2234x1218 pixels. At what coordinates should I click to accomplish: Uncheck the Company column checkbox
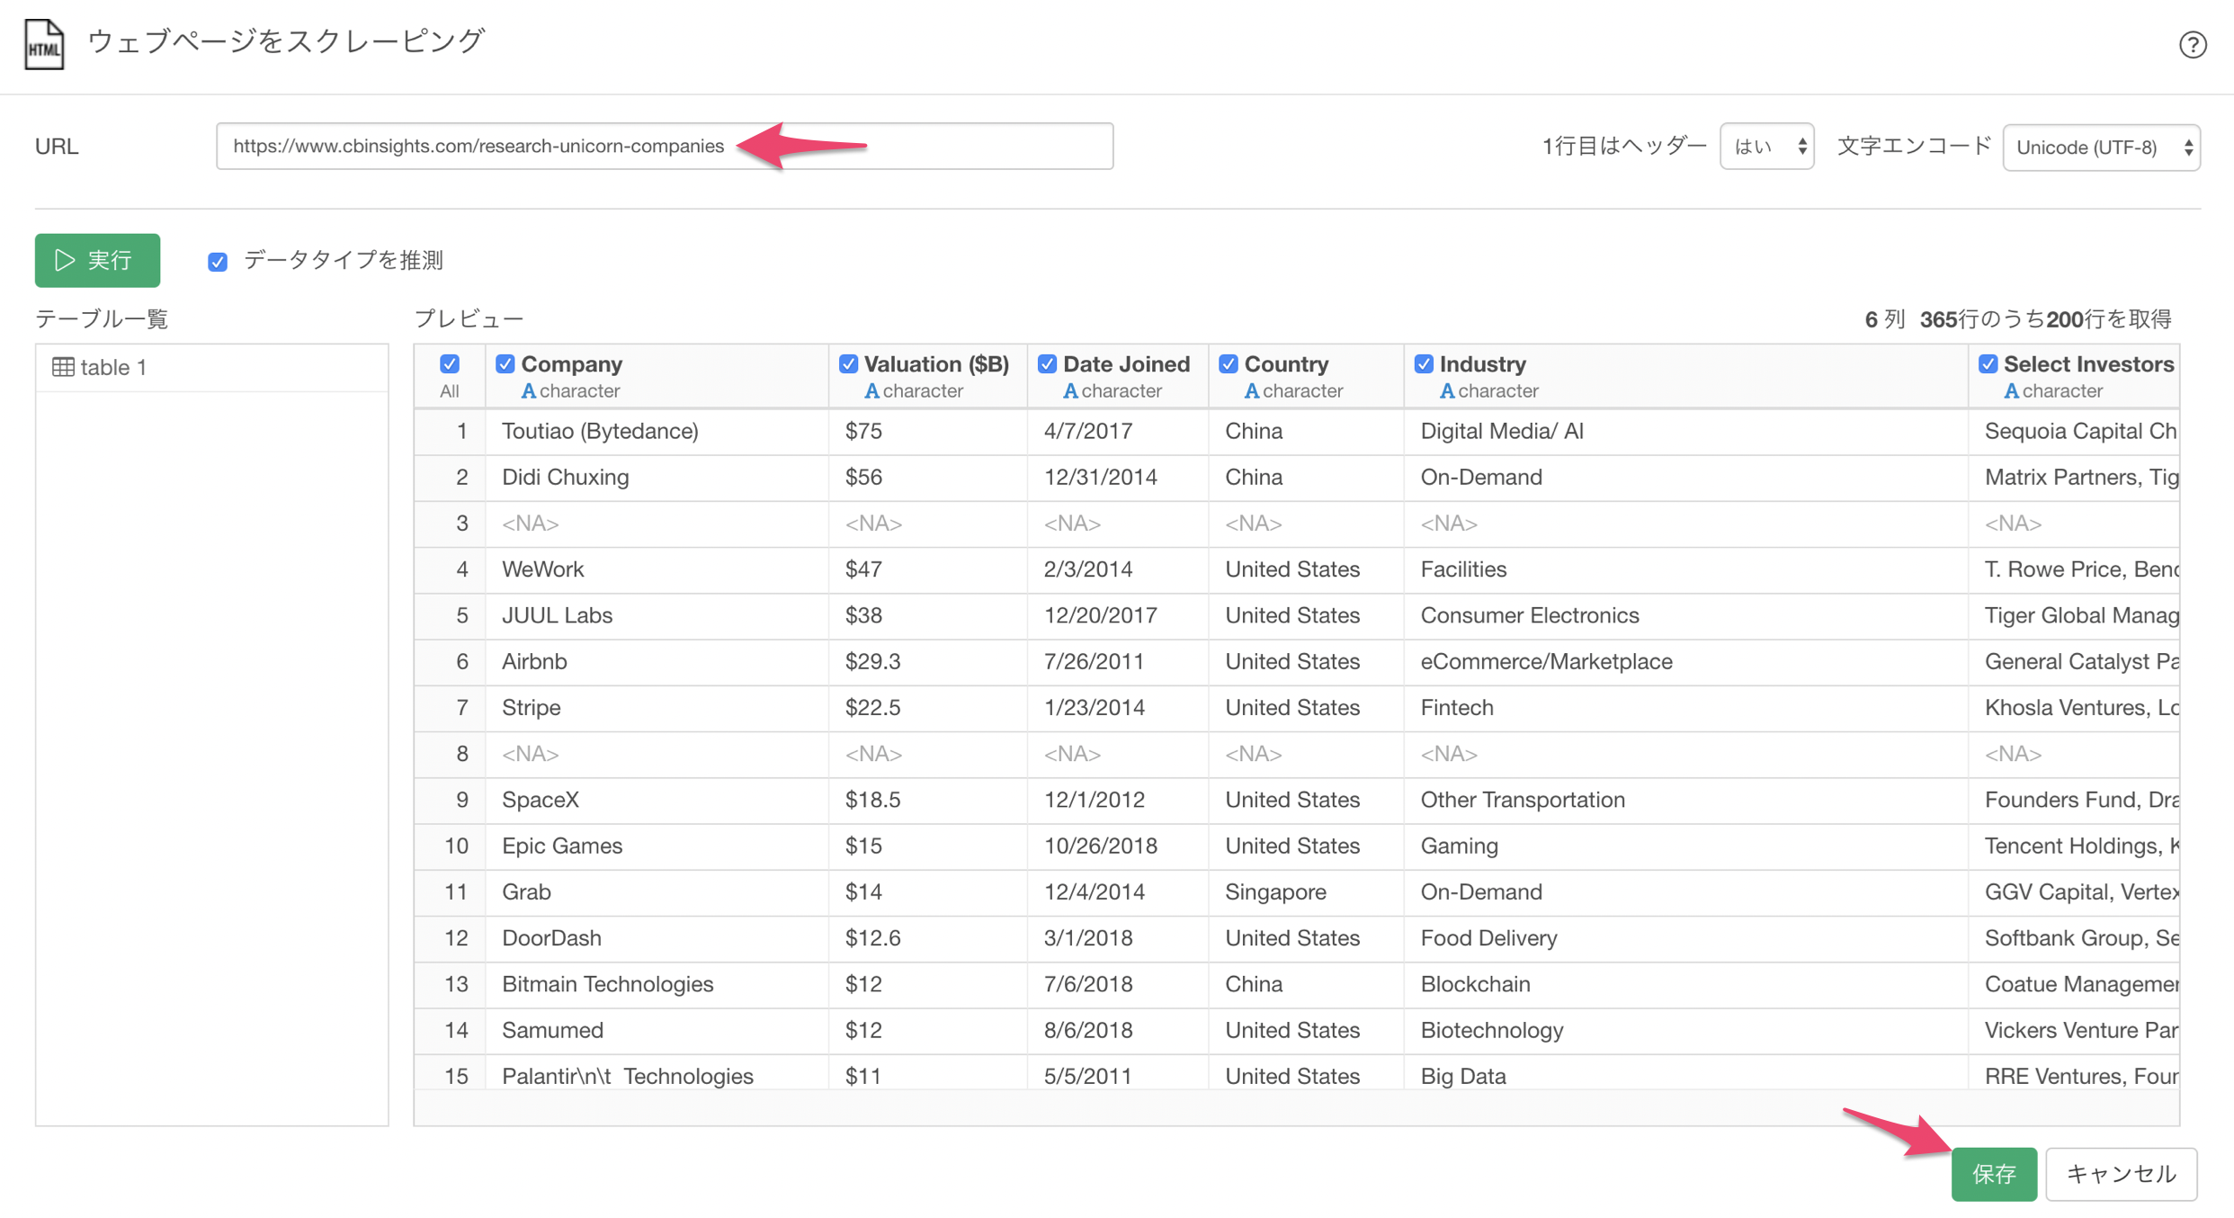(x=505, y=364)
